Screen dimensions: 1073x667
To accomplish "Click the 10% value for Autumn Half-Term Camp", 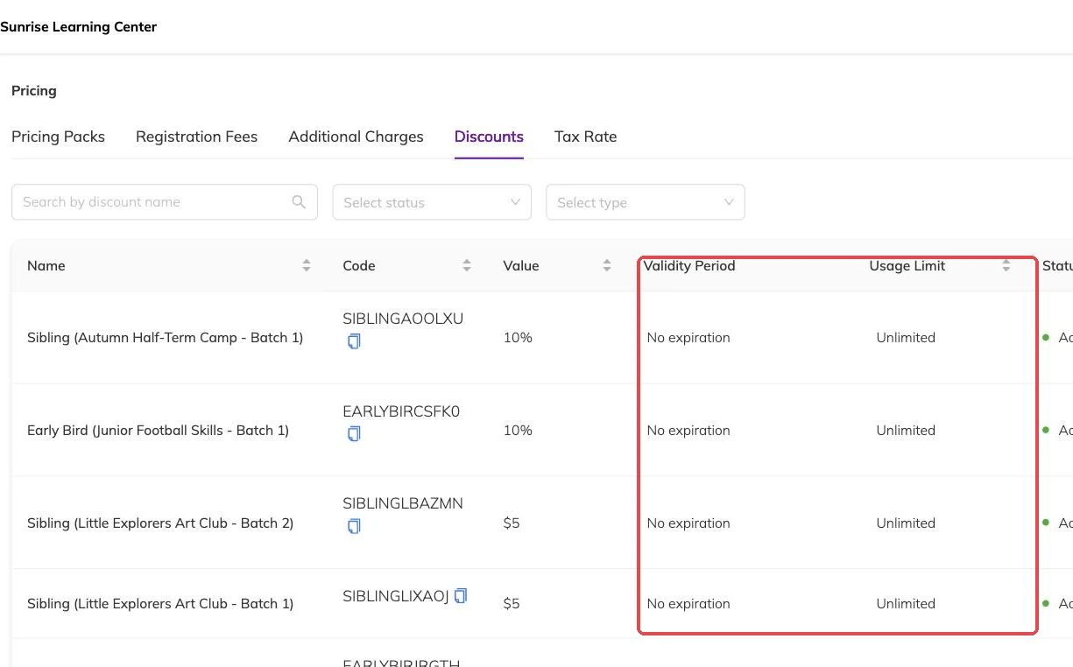I will pos(518,338).
